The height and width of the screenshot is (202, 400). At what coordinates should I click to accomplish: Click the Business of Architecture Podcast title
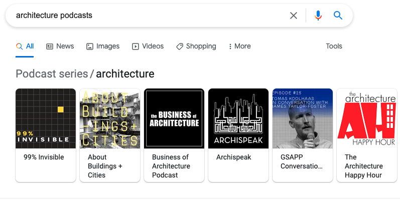171,166
